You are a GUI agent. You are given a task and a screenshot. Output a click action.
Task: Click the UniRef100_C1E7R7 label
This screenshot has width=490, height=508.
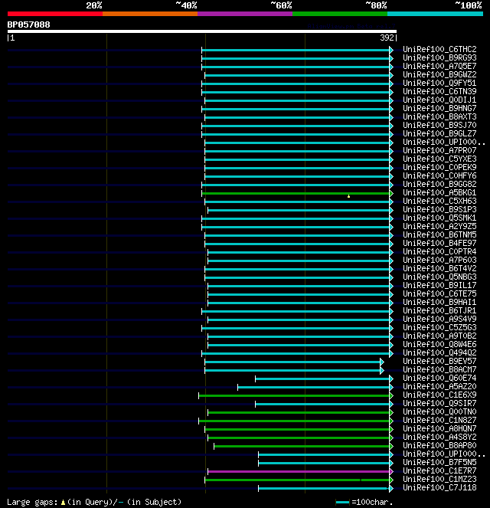pyautogui.click(x=439, y=470)
